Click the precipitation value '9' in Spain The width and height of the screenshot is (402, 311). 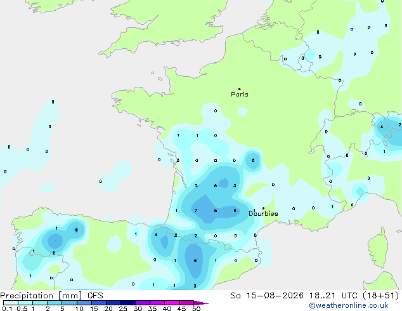[x=195, y=261]
